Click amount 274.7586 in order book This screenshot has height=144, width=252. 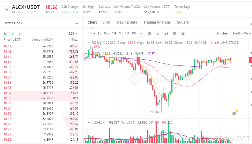point(47,98)
